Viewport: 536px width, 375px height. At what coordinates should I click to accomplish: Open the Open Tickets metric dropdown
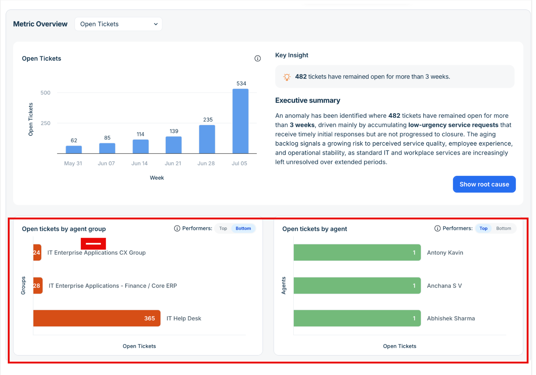tap(118, 24)
